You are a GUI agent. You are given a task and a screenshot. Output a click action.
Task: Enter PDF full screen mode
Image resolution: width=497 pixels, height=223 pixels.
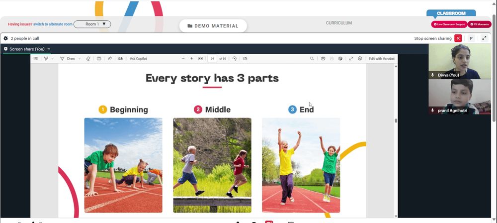point(351,58)
